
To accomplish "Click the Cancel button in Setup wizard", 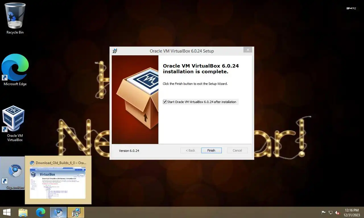I will pyautogui.click(x=237, y=150).
